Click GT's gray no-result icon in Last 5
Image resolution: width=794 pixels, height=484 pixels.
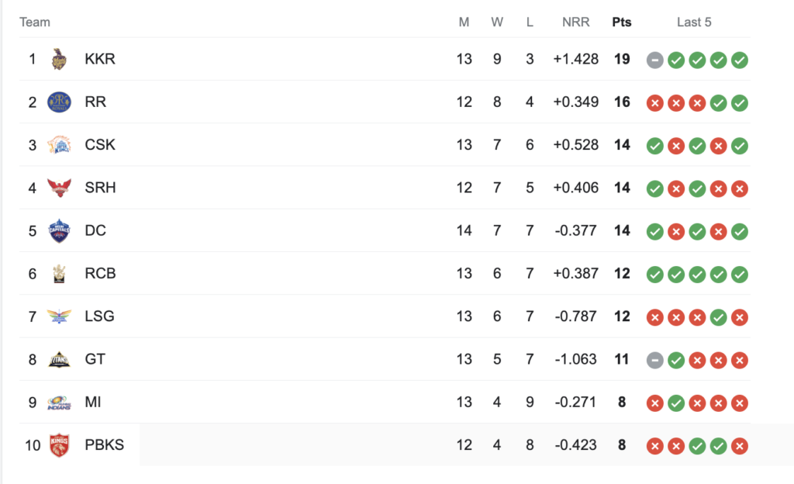coord(654,361)
